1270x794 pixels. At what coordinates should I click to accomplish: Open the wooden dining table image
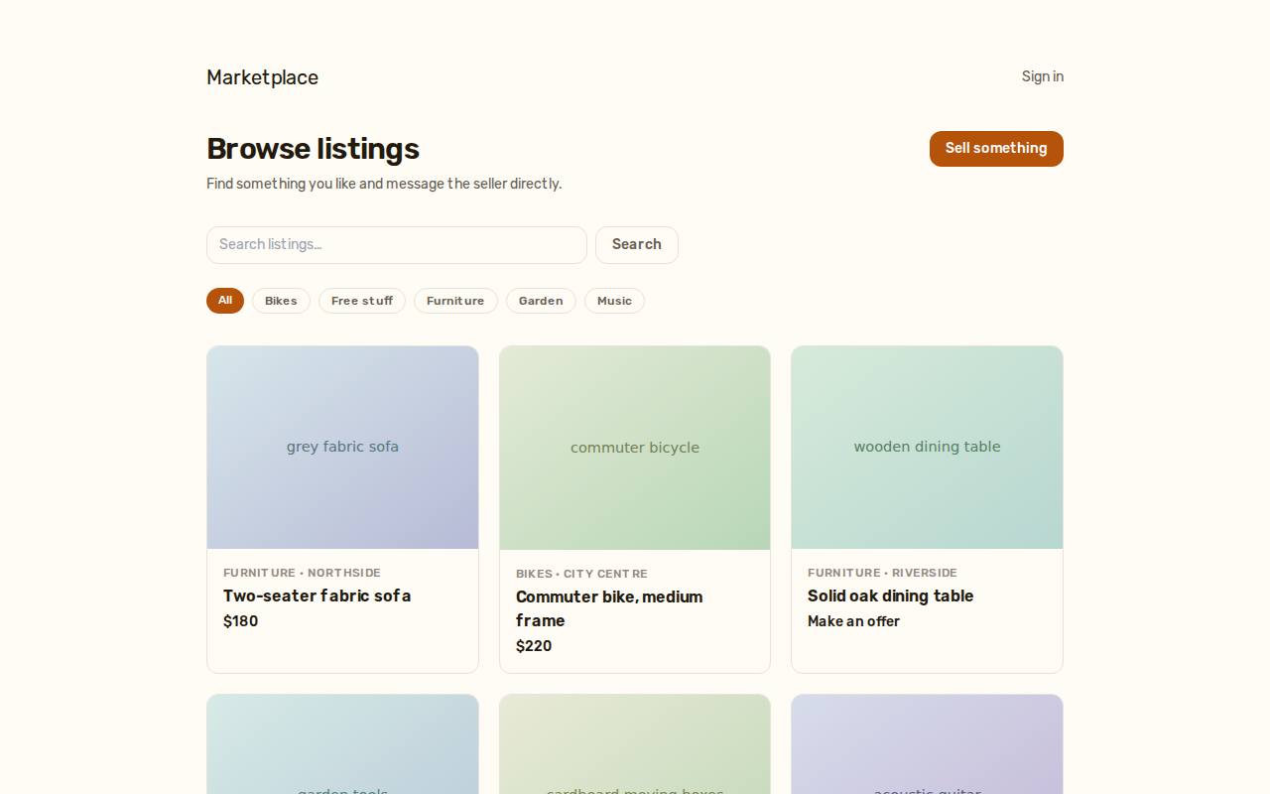[927, 448]
